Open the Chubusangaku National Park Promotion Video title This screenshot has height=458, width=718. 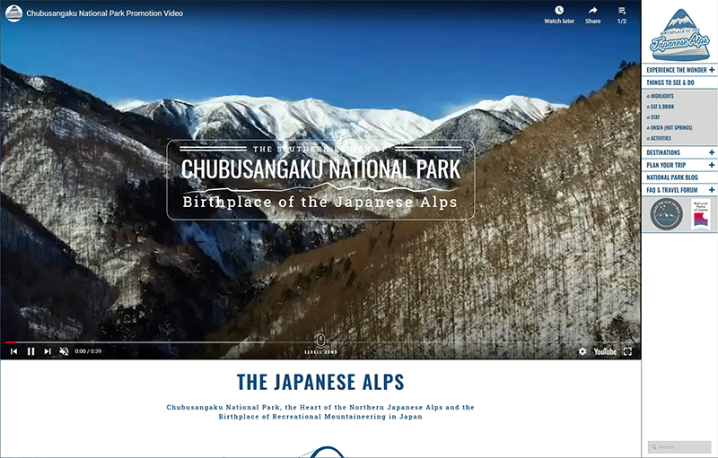[104, 13]
